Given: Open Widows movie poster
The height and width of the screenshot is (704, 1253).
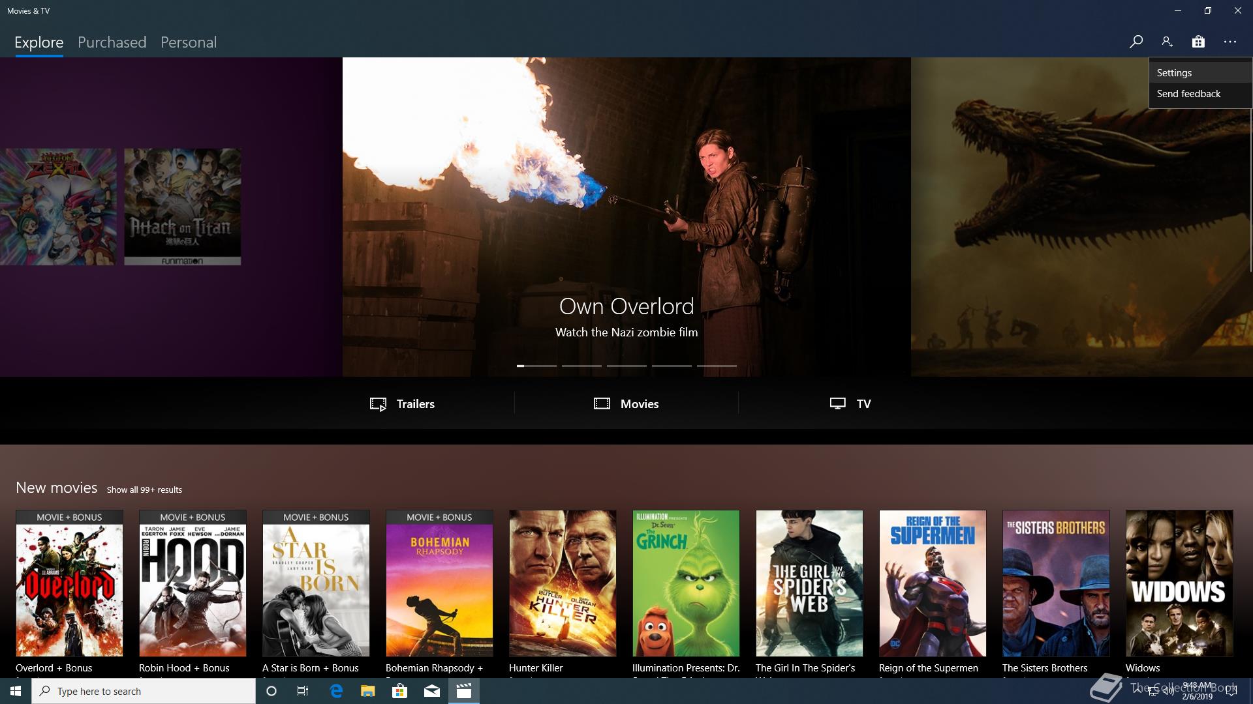Looking at the screenshot, I should [x=1179, y=583].
